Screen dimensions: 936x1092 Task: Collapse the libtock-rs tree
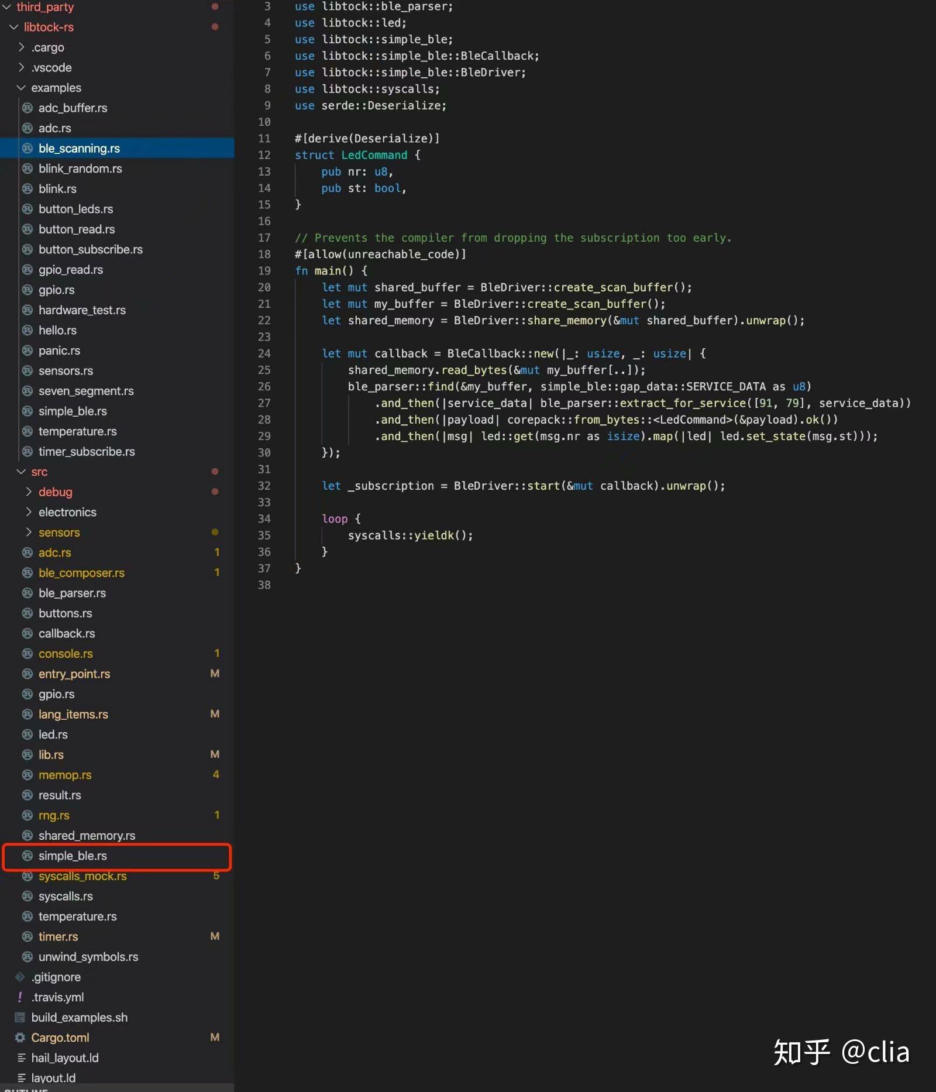pos(13,27)
